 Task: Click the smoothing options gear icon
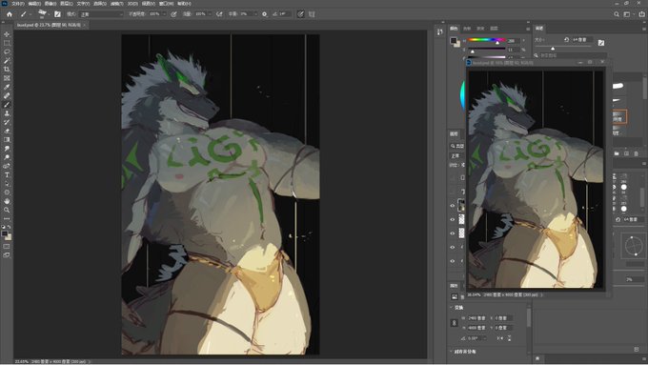265,14
